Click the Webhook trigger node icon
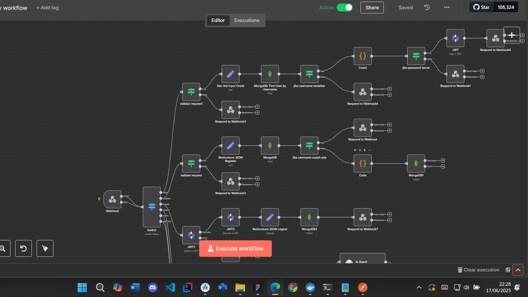Viewport: 528px width, 297px height. coord(112,199)
